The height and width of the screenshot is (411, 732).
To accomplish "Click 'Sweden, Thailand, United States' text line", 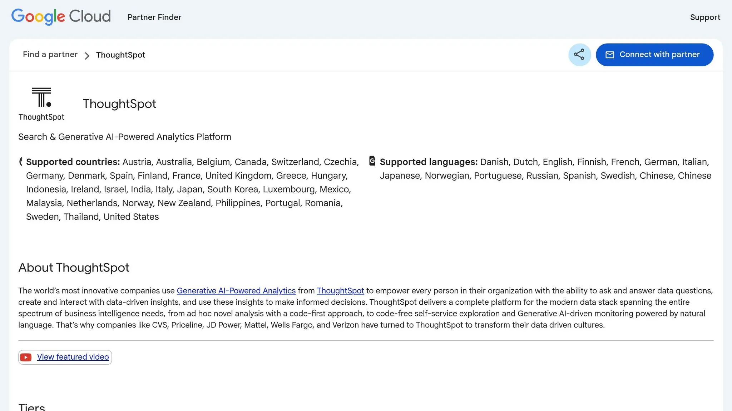I will (x=93, y=217).
